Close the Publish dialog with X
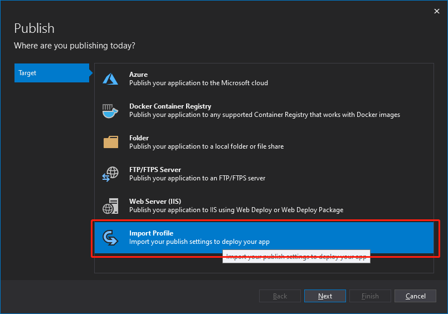The height and width of the screenshot is (314, 448). pos(436,11)
